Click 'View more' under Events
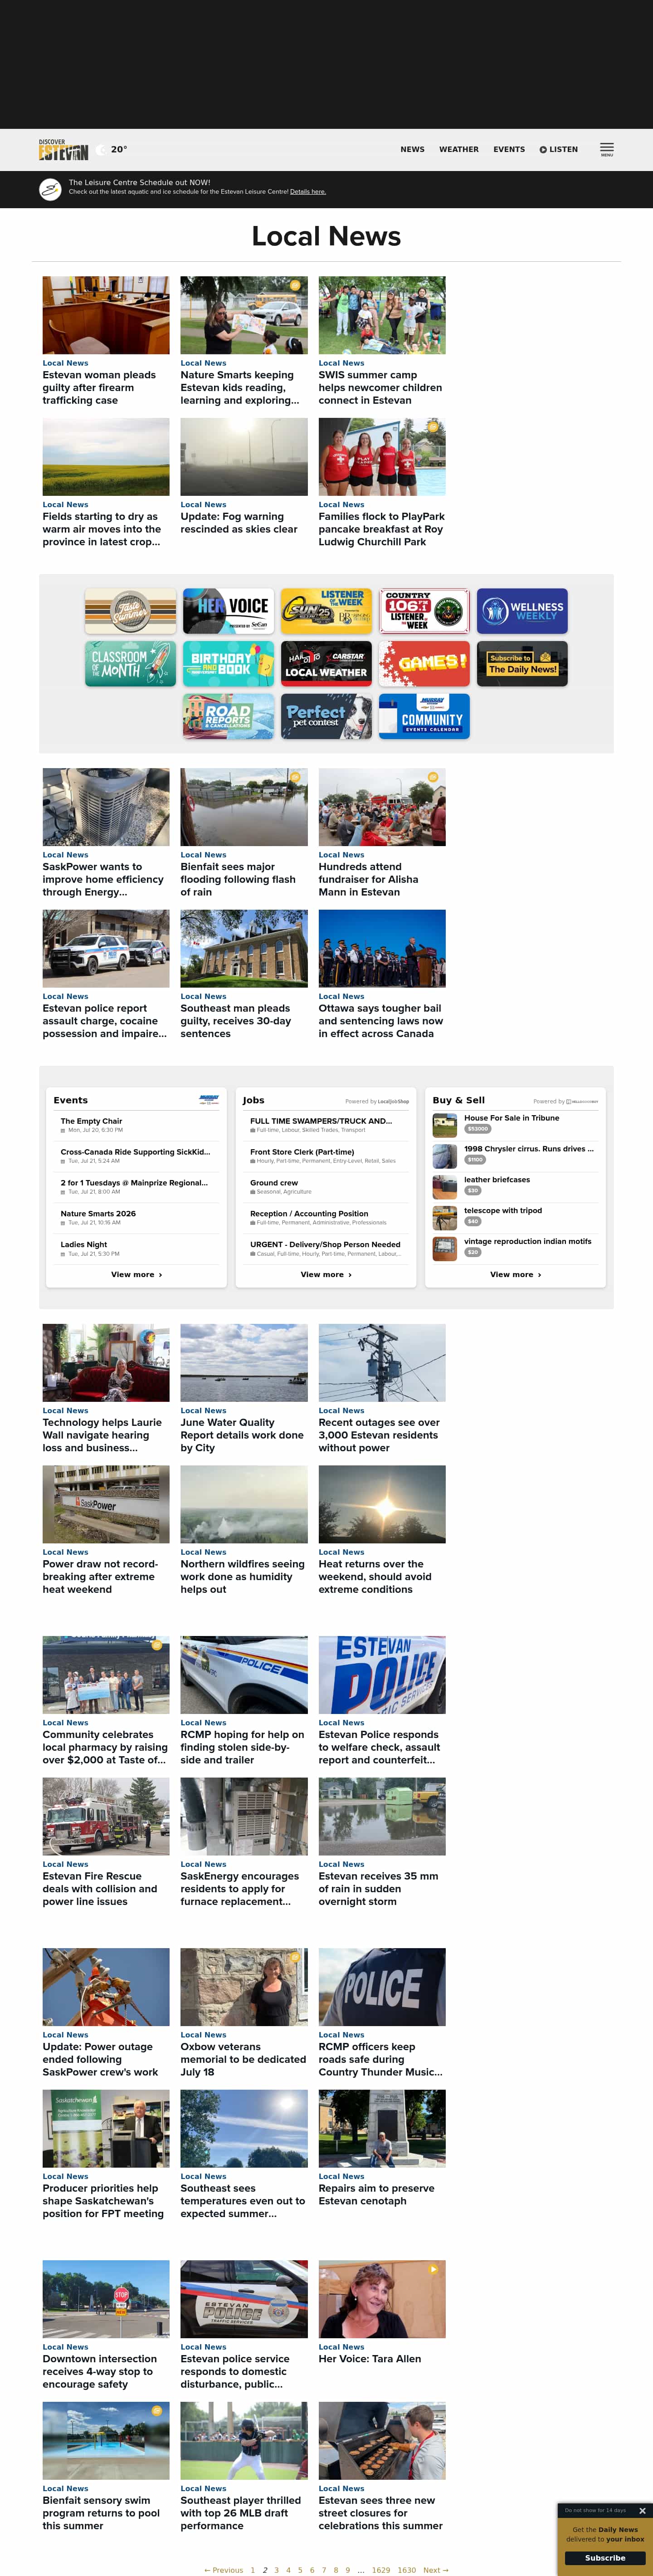This screenshot has height=2576, width=653. pyautogui.click(x=137, y=1275)
